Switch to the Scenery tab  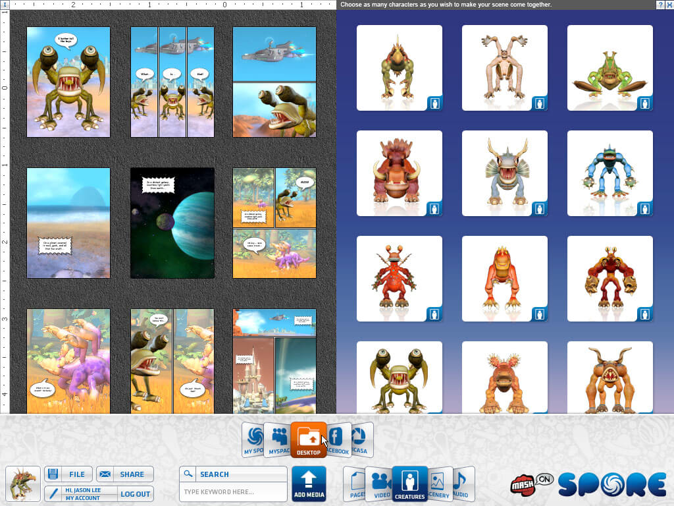(x=439, y=484)
